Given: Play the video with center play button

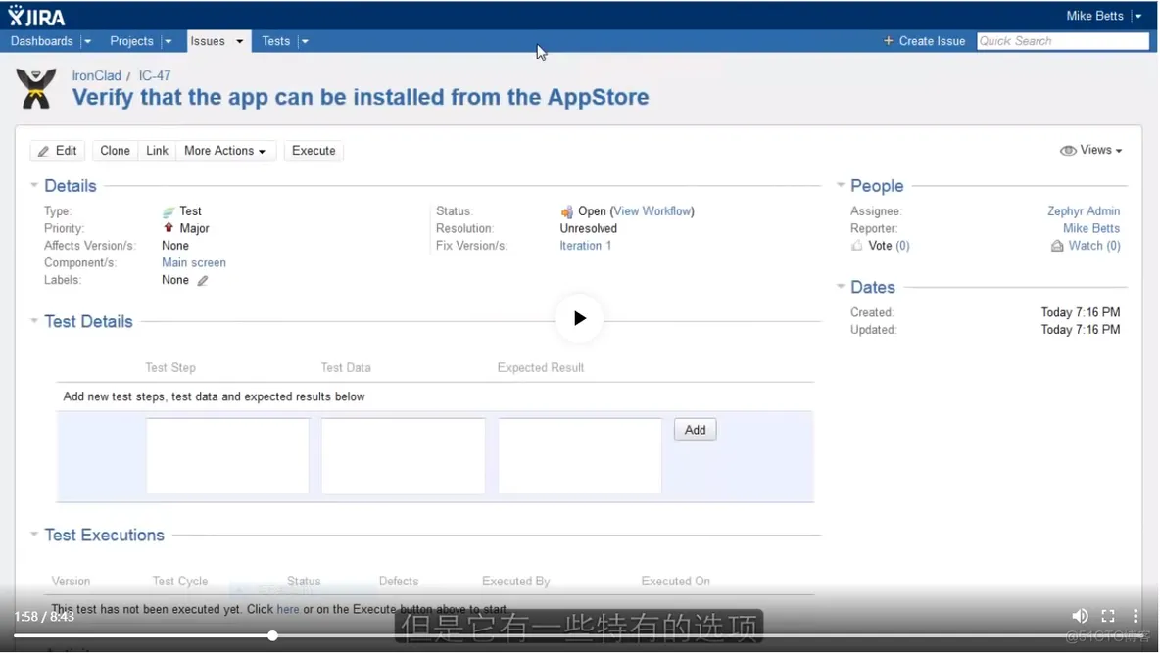Looking at the screenshot, I should 579,319.
